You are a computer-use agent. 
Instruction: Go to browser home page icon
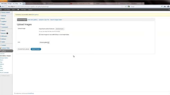[165, 6]
